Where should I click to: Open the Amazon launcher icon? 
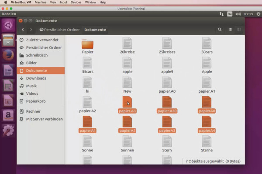point(8,115)
